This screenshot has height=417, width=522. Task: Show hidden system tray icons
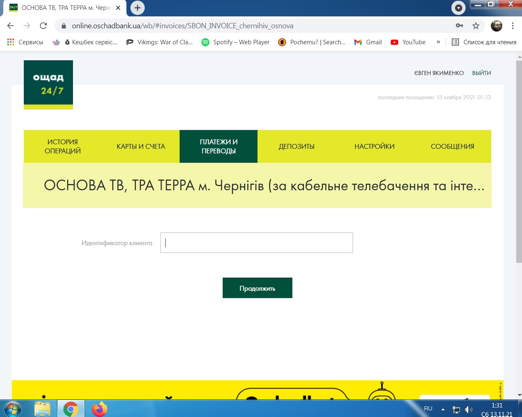coord(443,409)
